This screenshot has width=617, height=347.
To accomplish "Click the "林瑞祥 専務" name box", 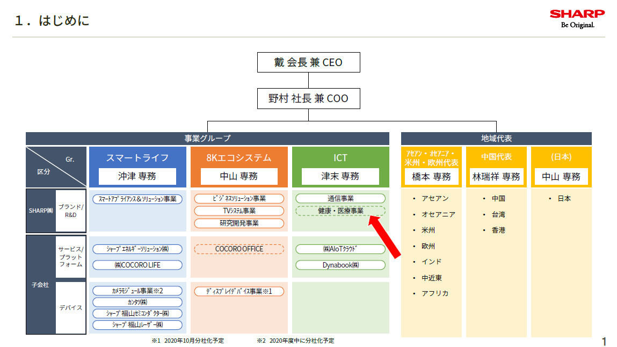I will point(496,177).
